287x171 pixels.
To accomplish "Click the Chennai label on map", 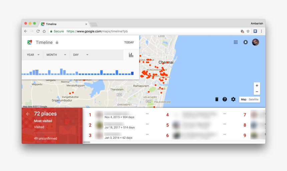I will (166, 62).
